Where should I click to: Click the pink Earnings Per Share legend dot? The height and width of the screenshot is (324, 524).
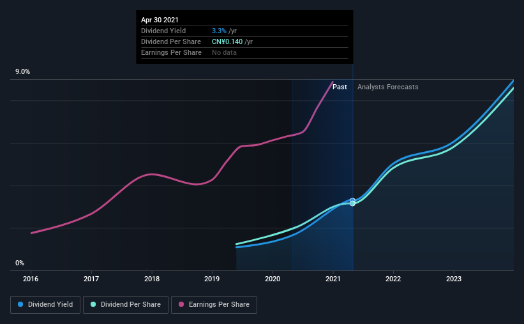181,304
